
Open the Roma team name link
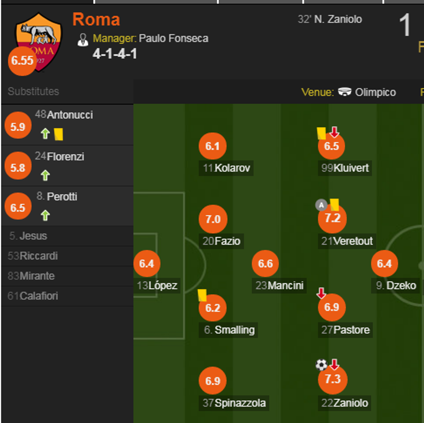click(x=96, y=19)
